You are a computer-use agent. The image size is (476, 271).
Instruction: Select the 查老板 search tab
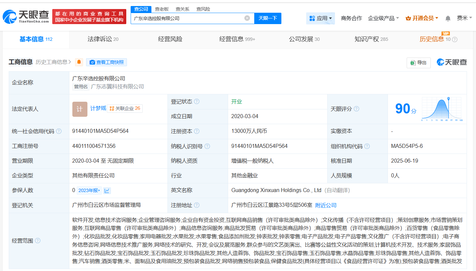162,9
